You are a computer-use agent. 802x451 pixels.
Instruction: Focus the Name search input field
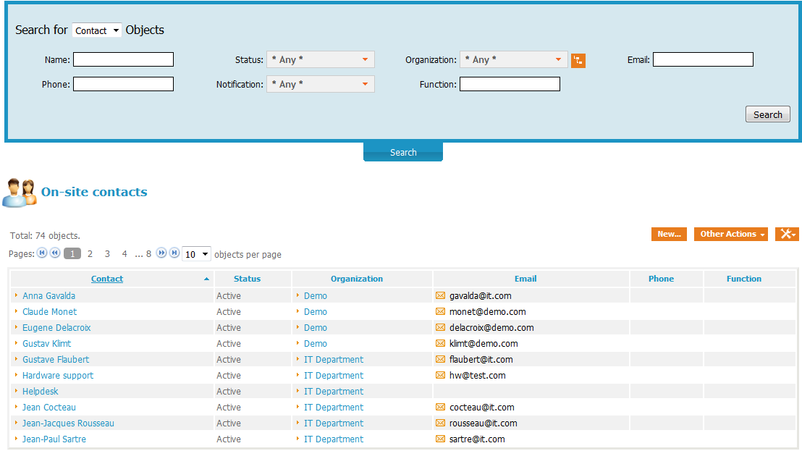point(123,60)
